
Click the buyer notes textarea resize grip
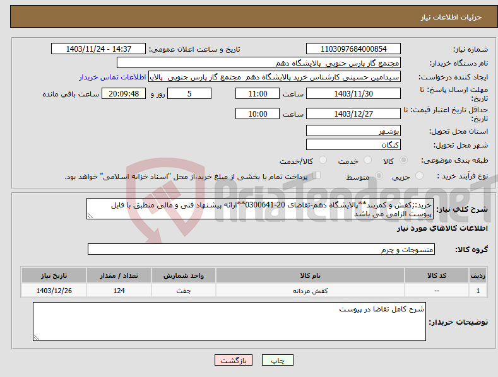coord(37,337)
